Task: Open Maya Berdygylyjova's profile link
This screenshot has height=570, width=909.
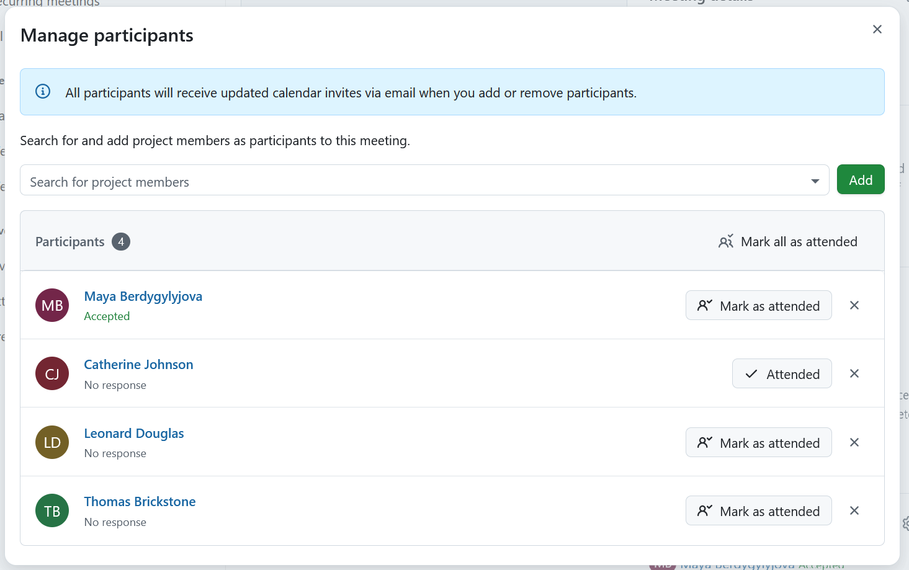Action: (x=143, y=296)
